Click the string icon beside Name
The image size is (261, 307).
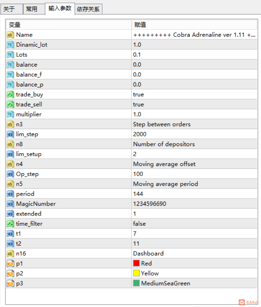tap(10, 35)
